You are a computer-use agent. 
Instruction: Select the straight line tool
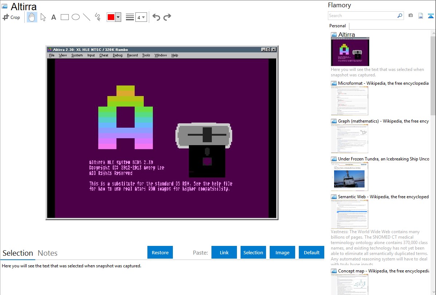(x=87, y=17)
